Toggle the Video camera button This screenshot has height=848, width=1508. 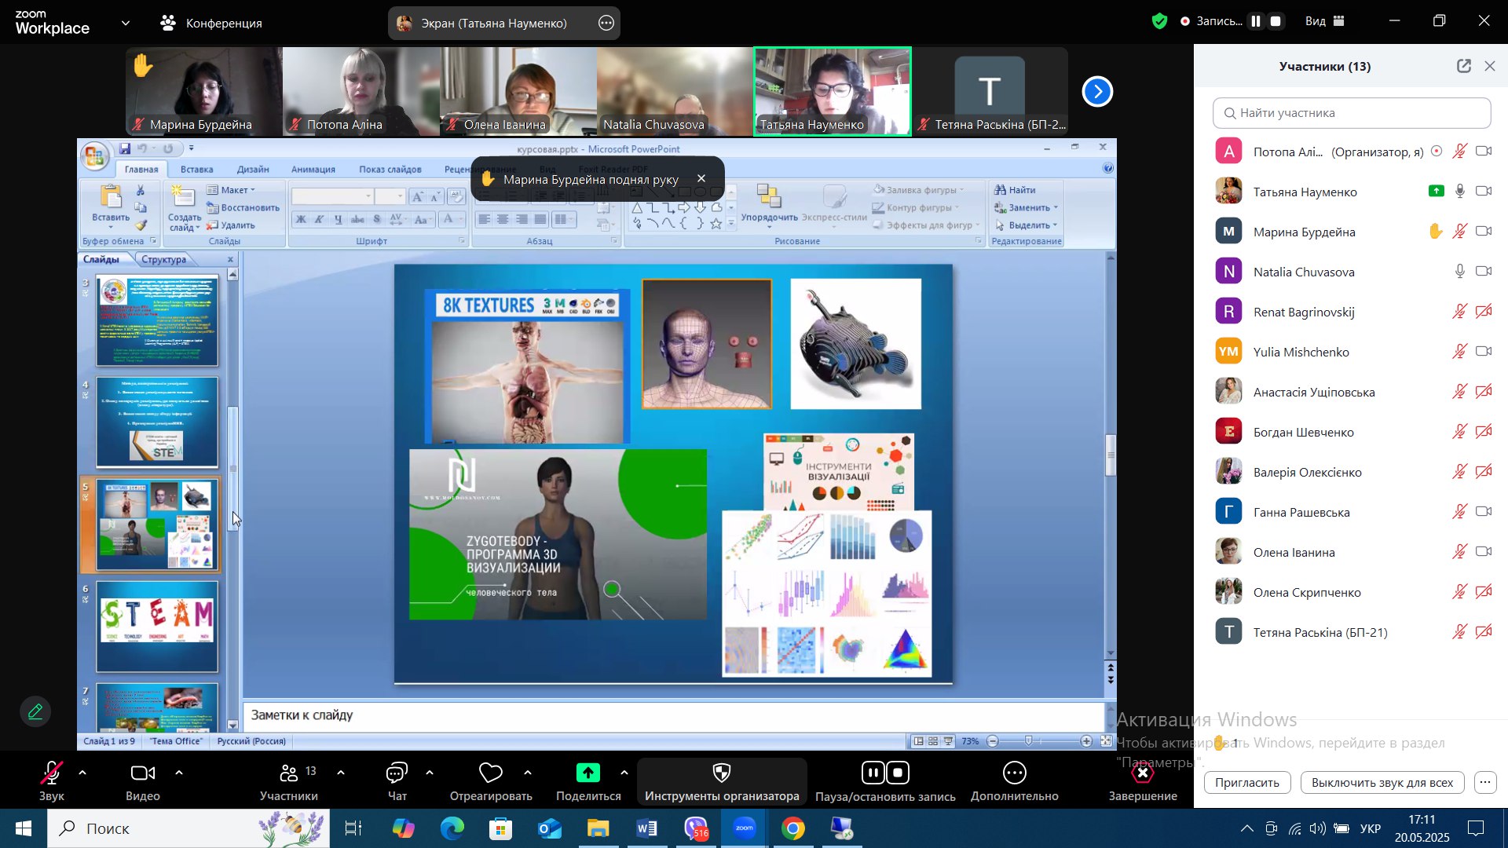(x=142, y=773)
